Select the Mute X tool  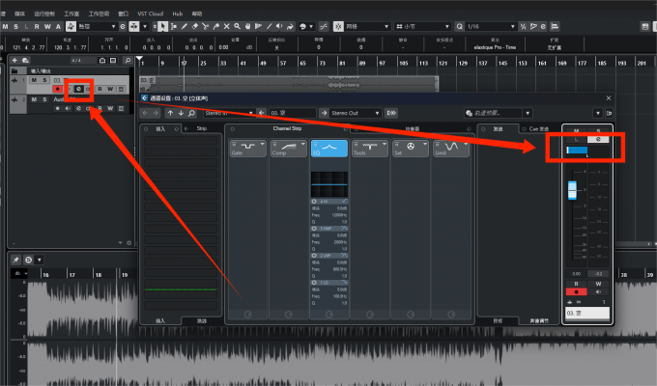[226, 26]
